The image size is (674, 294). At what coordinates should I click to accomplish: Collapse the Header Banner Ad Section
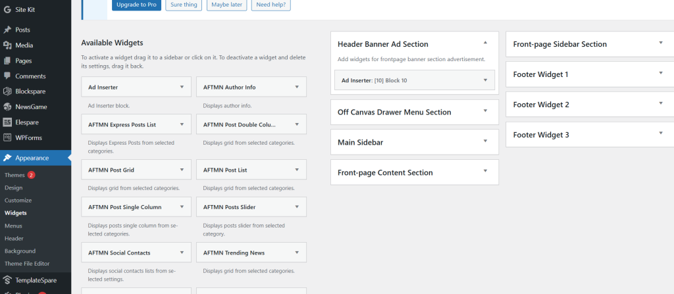click(485, 43)
